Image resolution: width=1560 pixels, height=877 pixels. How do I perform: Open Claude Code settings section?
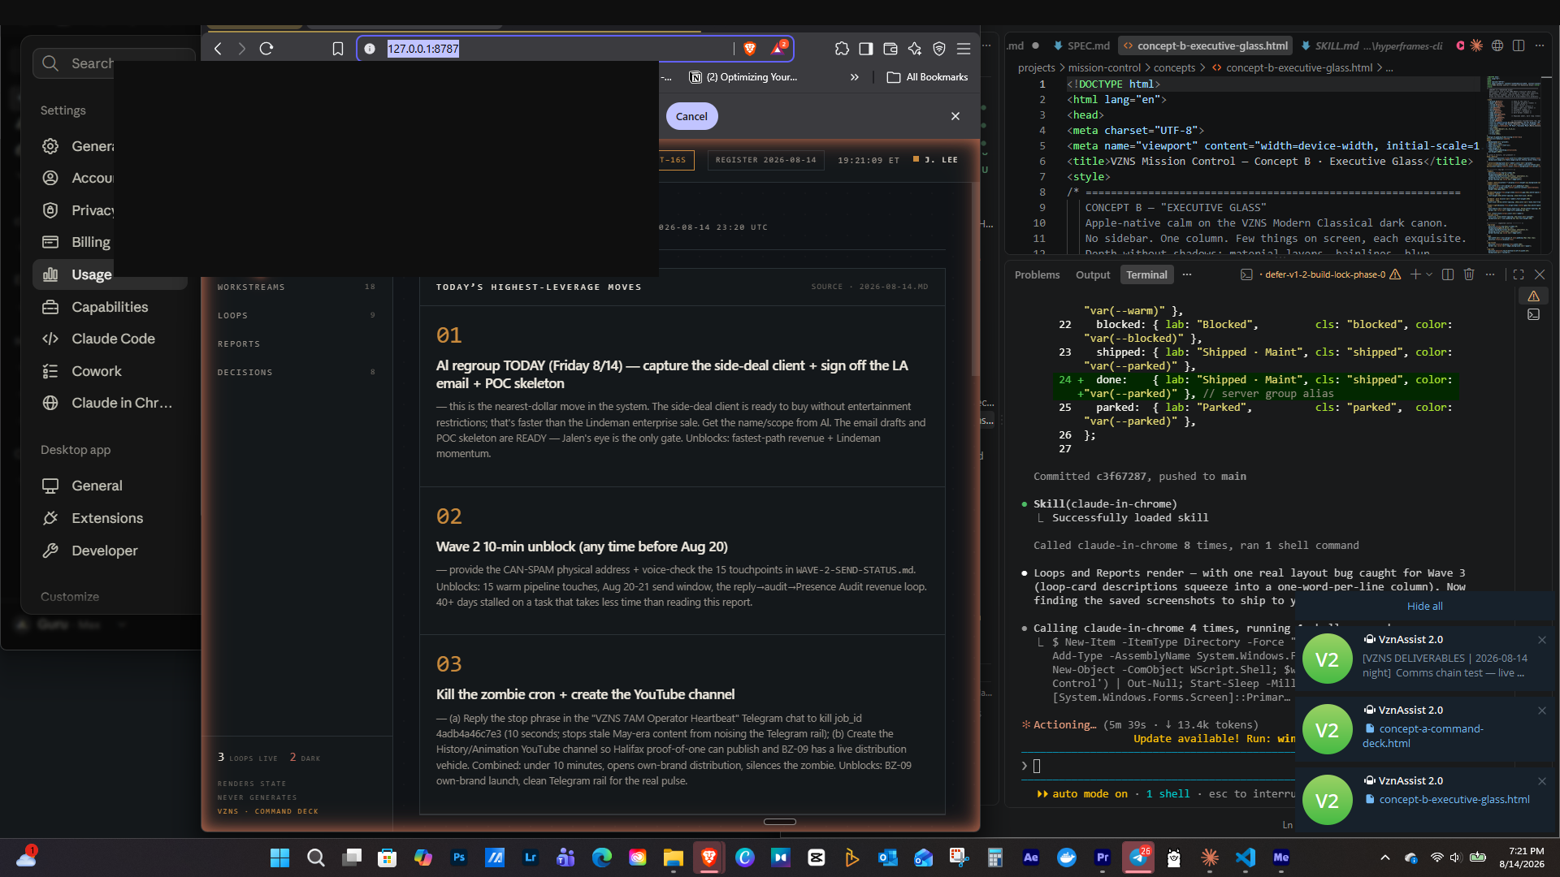pos(110,339)
